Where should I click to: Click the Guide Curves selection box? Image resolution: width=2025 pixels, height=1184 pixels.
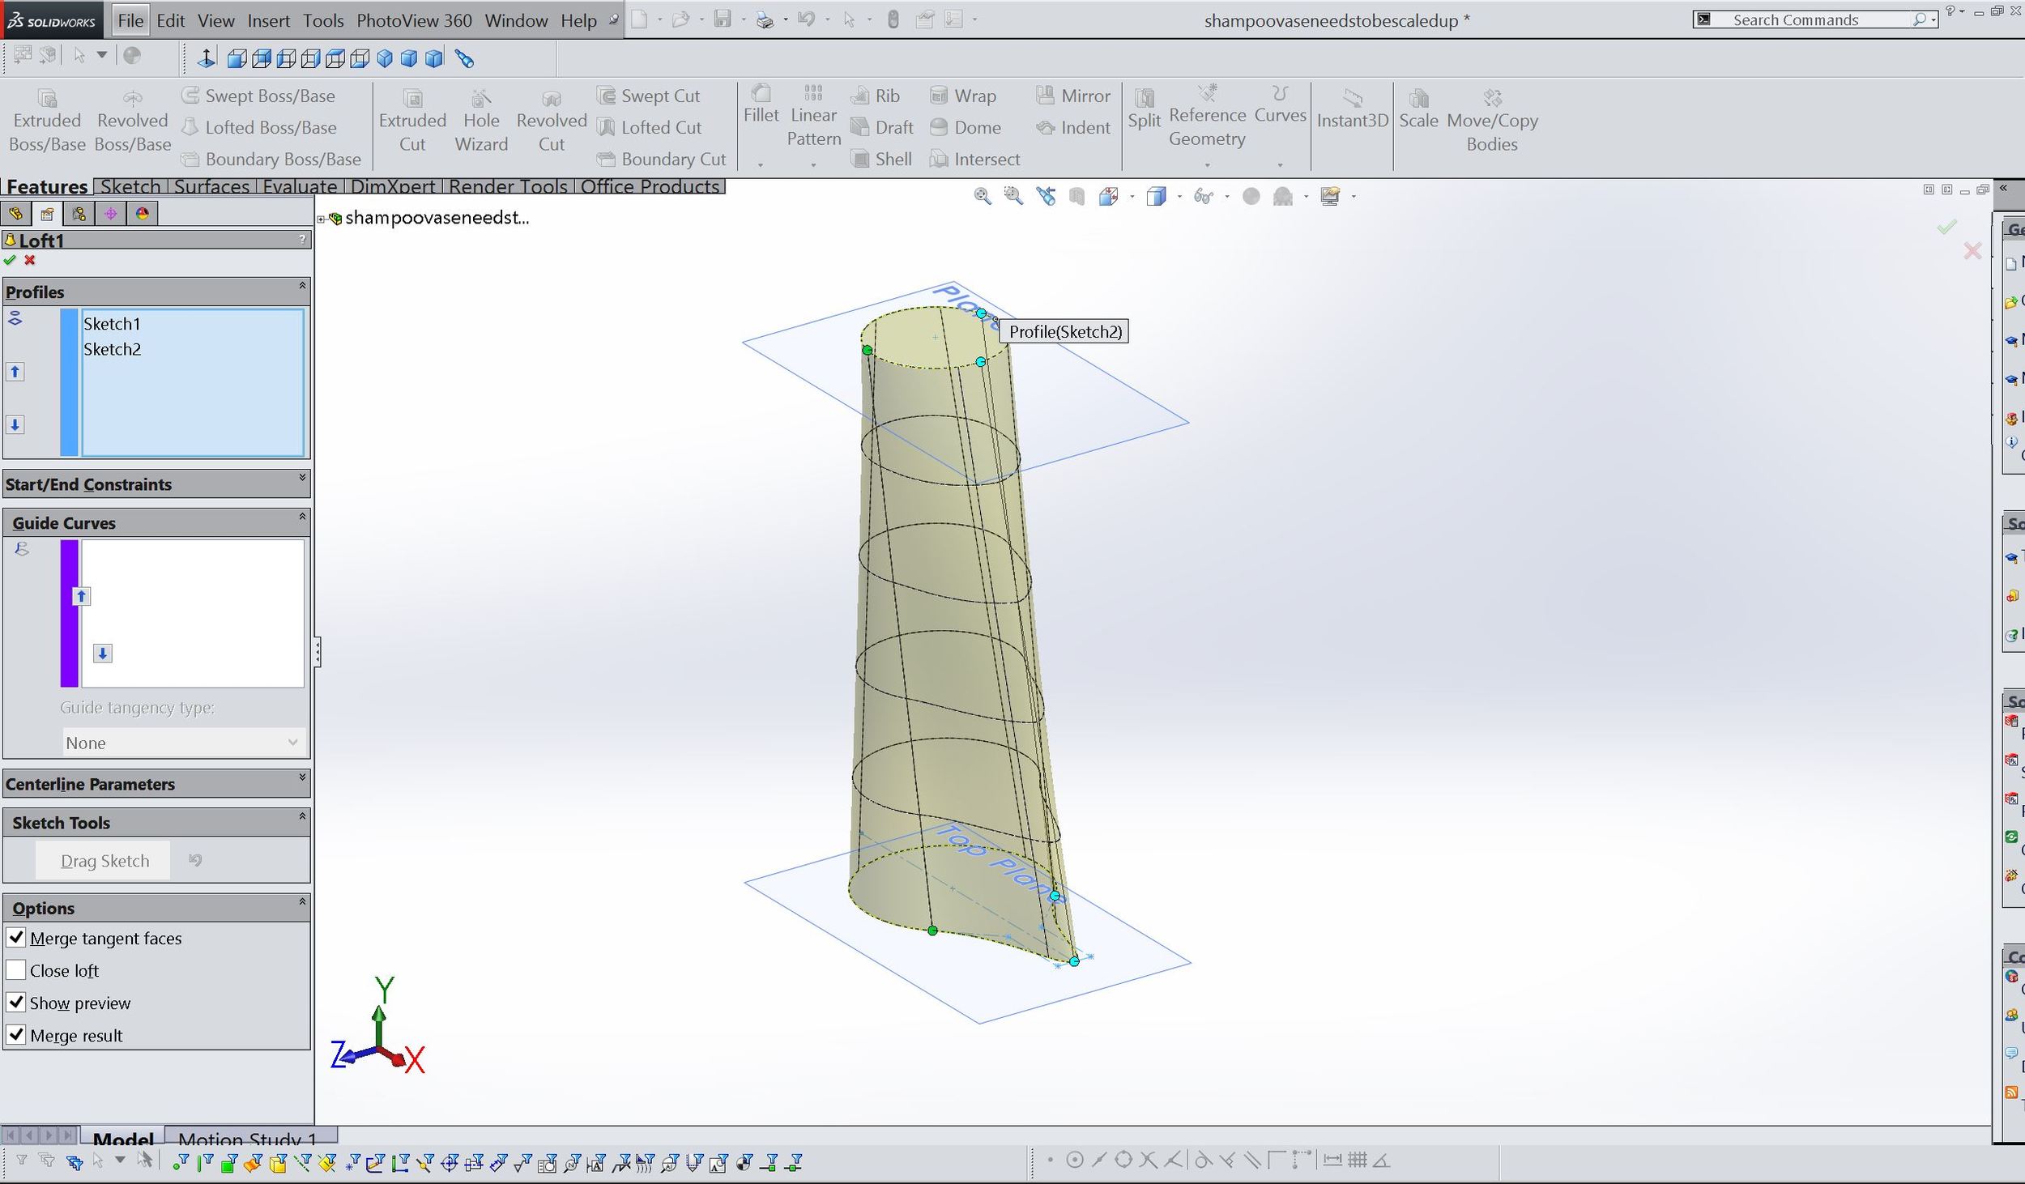[x=192, y=613]
